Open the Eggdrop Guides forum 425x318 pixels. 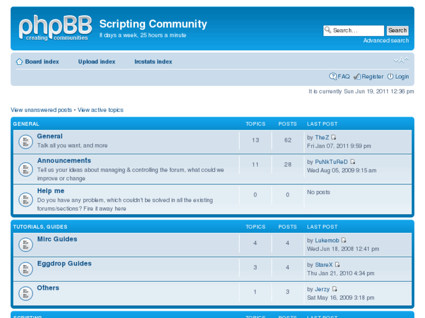tap(64, 263)
